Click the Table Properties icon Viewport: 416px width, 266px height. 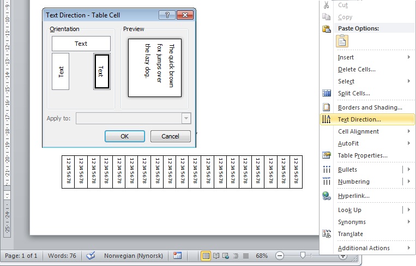pos(327,155)
